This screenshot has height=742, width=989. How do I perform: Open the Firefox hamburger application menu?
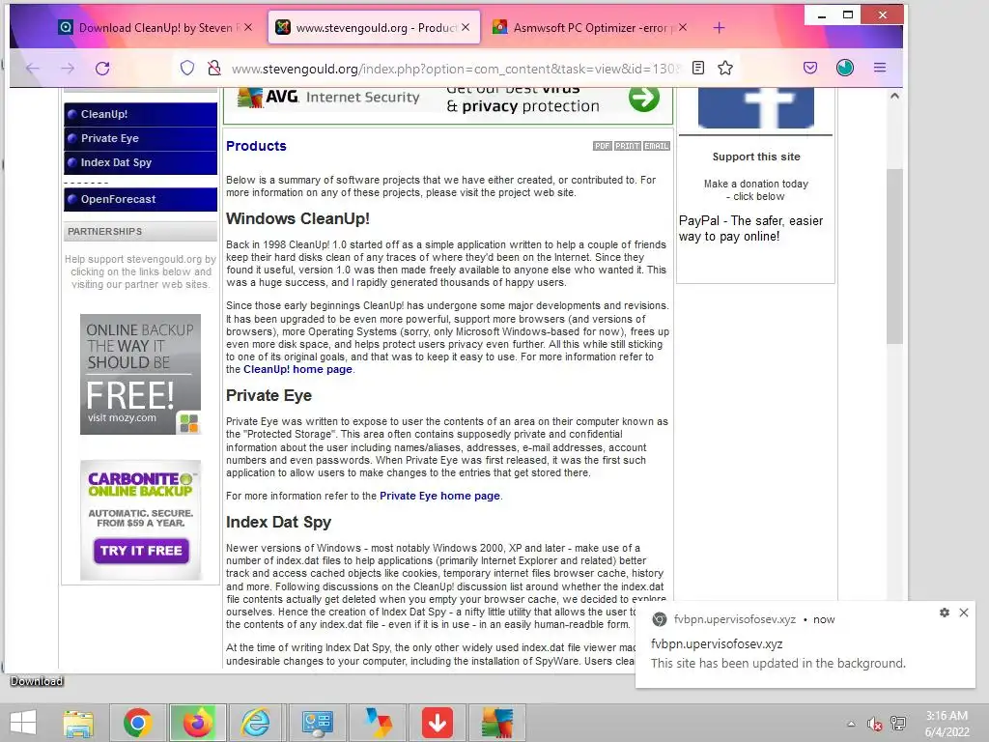coord(880,68)
